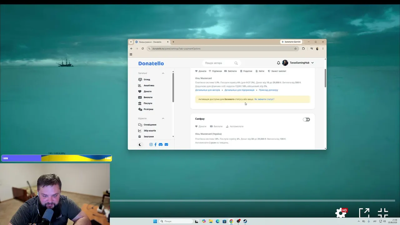Open the Facebook link icon
The height and width of the screenshot is (225, 400).
(156, 144)
